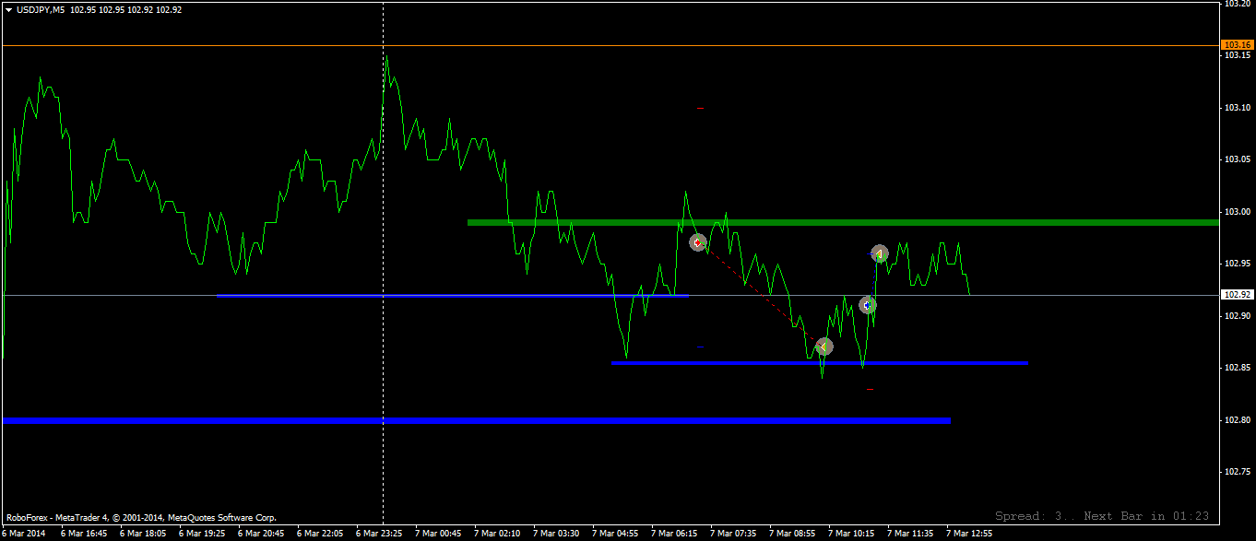Click the USDJPY,M5 symbol label
Image resolution: width=1256 pixels, height=541 pixels.
pyautogui.click(x=41, y=9)
